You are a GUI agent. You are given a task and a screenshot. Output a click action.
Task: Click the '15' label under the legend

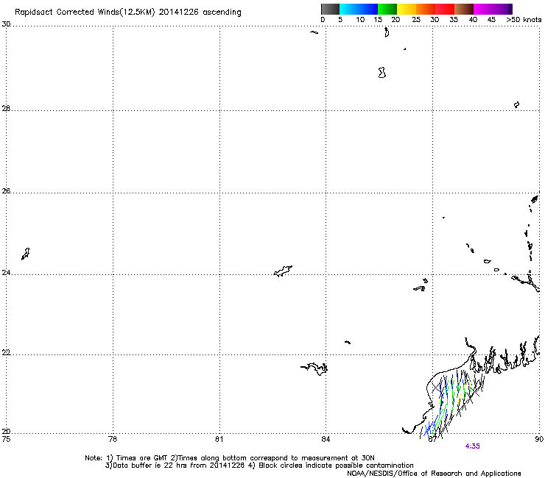[378, 20]
